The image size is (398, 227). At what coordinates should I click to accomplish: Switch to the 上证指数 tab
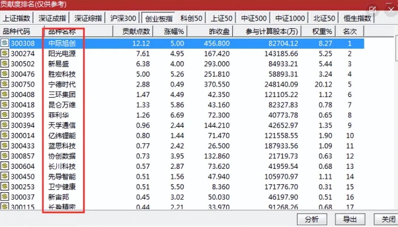pos(17,18)
